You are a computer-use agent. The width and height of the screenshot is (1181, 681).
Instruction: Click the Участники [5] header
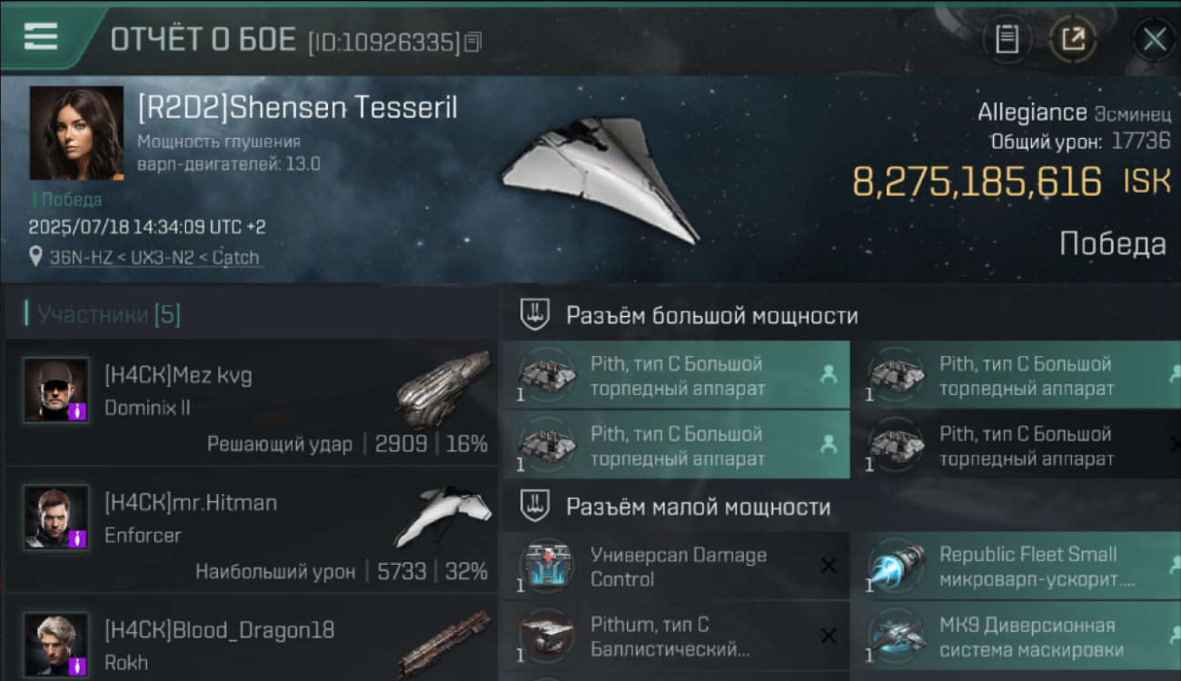tap(109, 315)
